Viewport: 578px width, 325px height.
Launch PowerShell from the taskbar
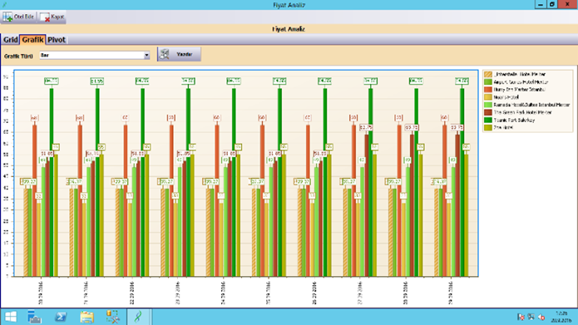point(61,317)
